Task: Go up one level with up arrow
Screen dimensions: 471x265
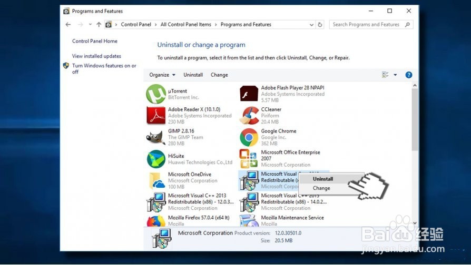Action: [99, 25]
